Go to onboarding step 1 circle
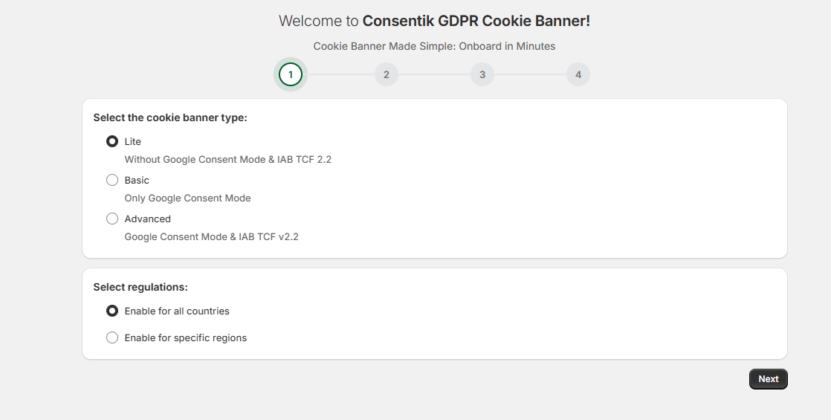 [291, 74]
